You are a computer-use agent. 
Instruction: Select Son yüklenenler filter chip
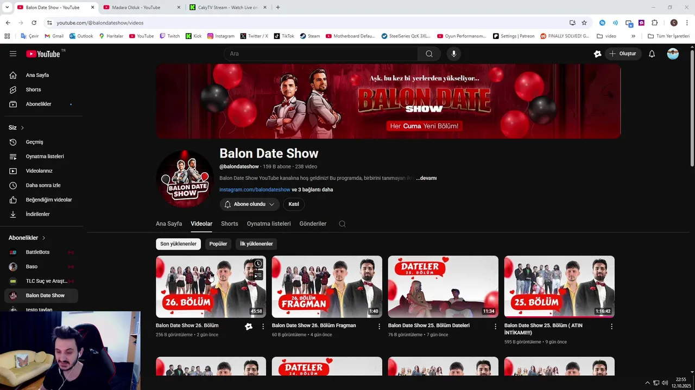178,244
